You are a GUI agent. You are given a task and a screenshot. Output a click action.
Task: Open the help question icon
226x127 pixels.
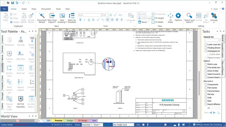tap(223, 9)
